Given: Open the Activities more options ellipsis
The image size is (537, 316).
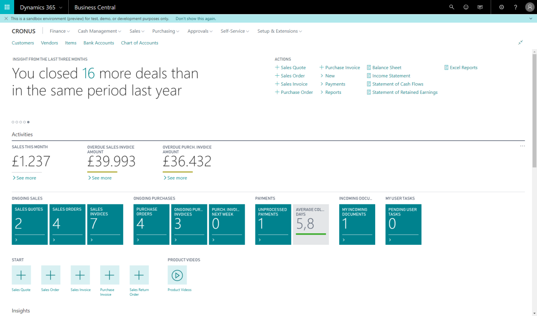Looking at the screenshot, I should click(522, 146).
